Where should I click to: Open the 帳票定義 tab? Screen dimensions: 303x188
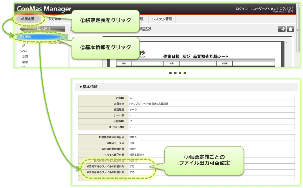[28, 19]
